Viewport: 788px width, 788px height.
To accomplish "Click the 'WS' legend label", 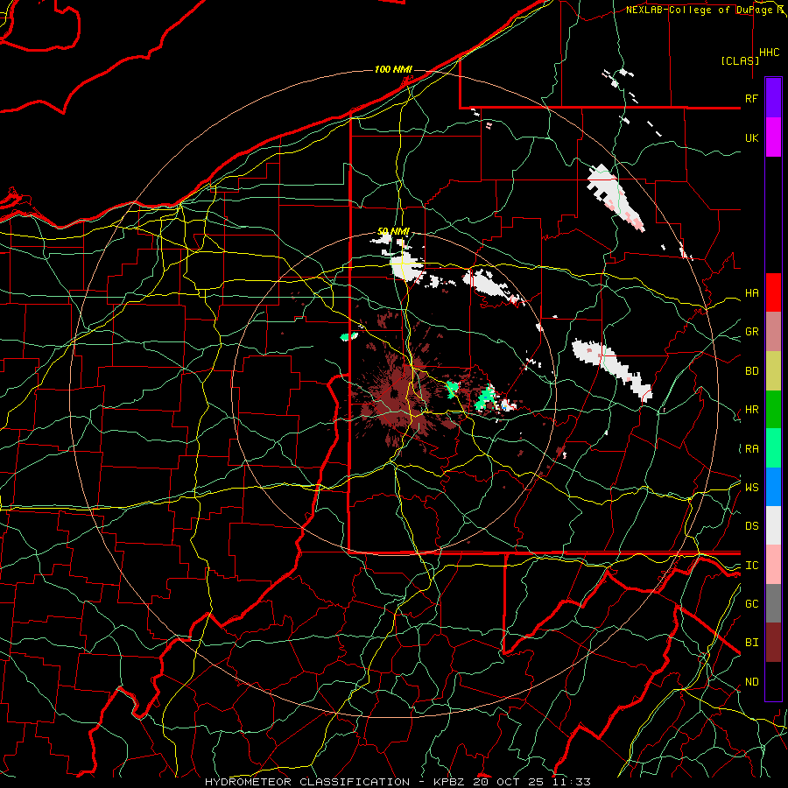I will [x=751, y=488].
